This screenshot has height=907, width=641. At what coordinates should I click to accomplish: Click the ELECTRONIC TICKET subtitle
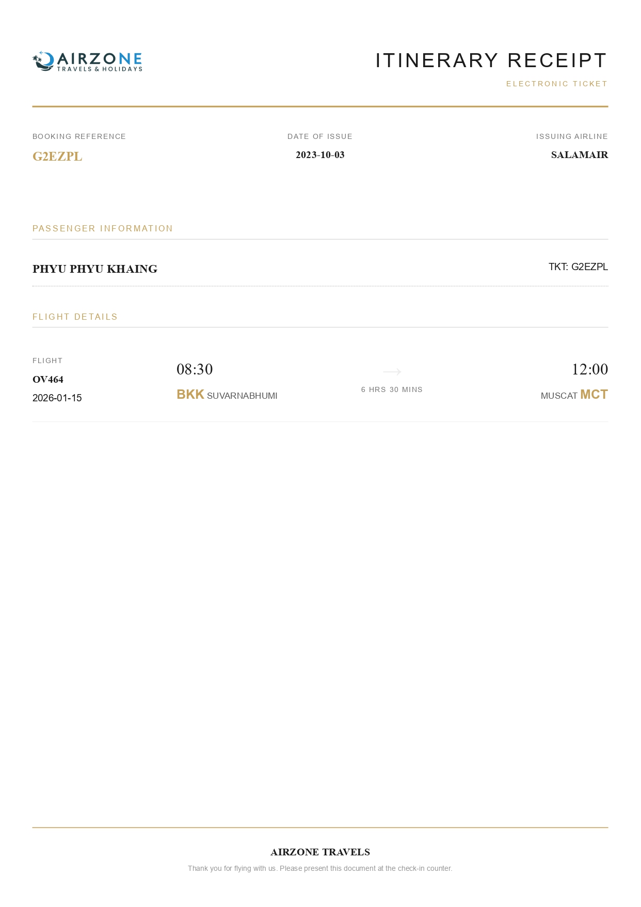pyautogui.click(x=556, y=84)
